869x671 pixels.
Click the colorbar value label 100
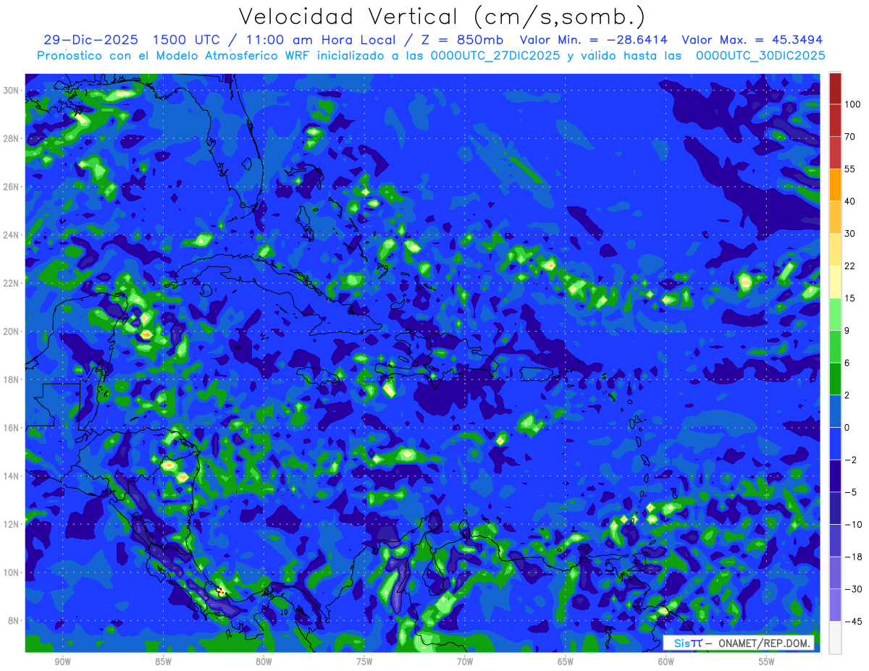click(852, 105)
